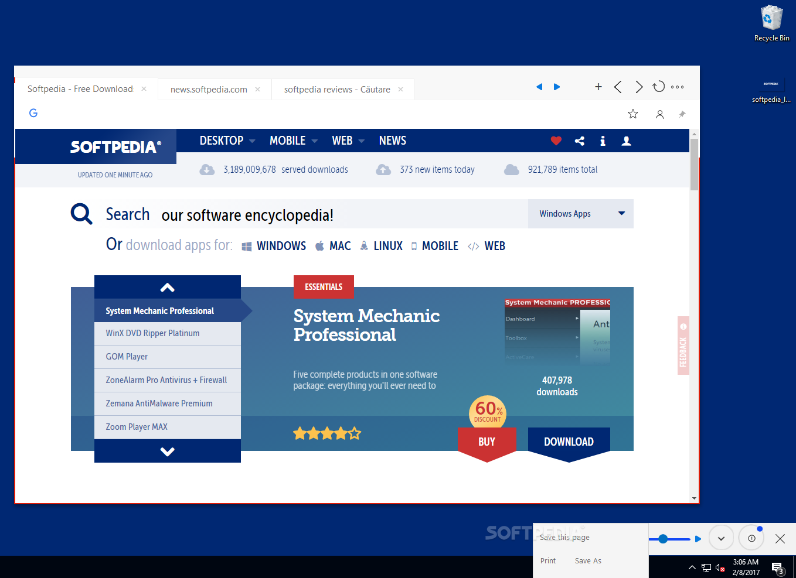
Task: Click the Google G icon in address bar
Action: [33, 113]
